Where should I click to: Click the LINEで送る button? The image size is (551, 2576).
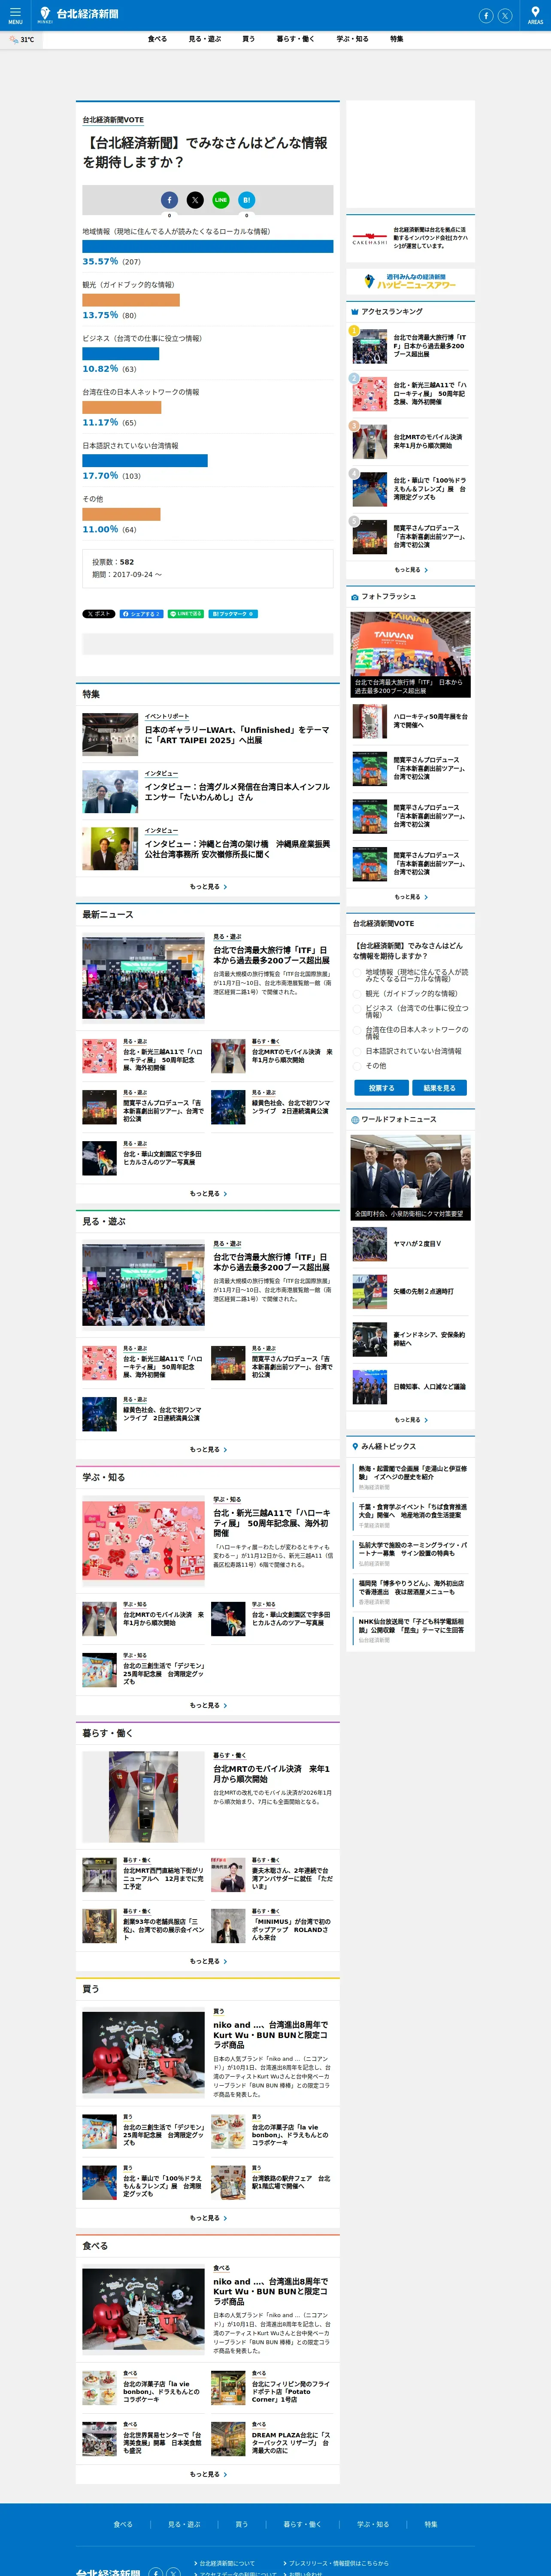[x=186, y=614]
